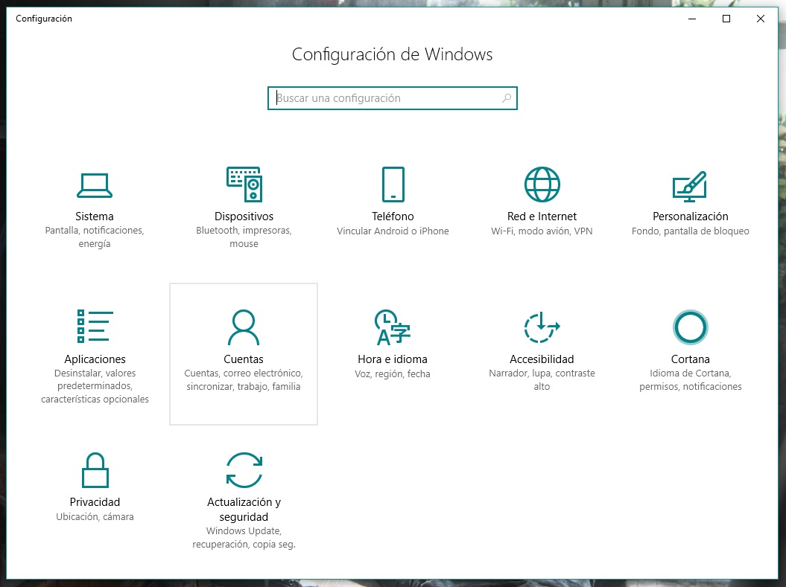Click the Dispositivos title label
786x587 pixels.
tap(244, 216)
